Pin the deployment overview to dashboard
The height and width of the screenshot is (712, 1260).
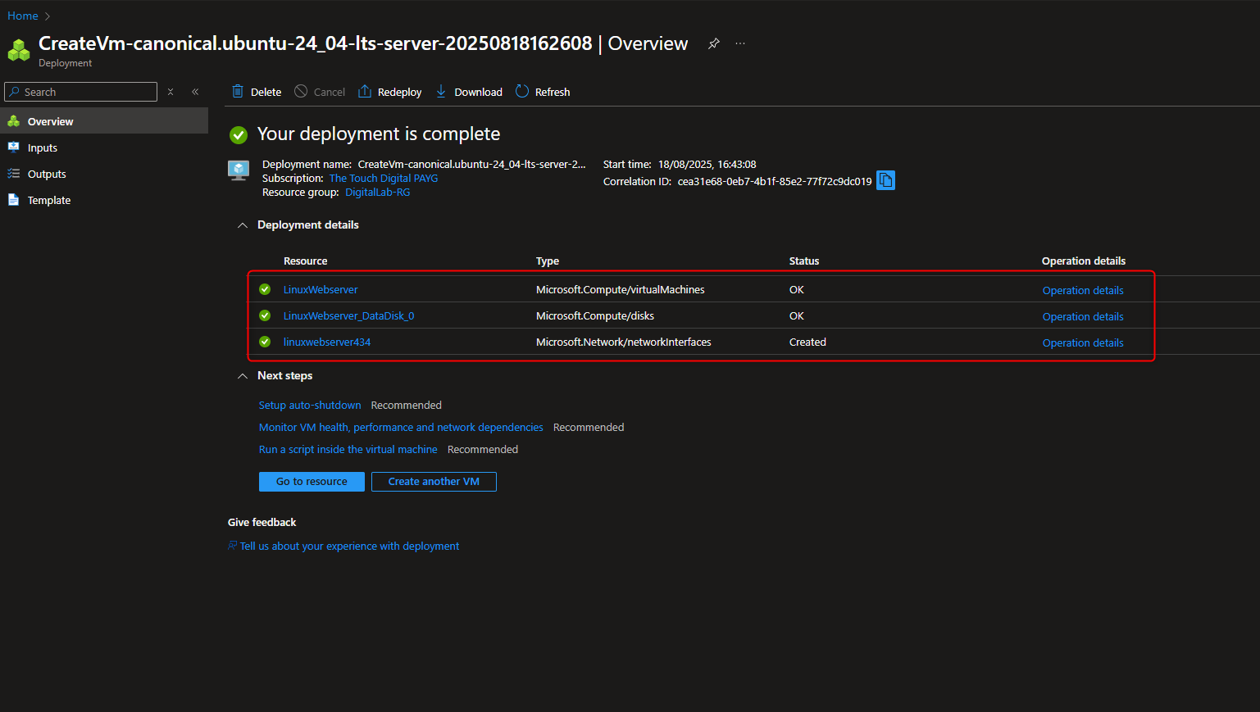click(712, 43)
